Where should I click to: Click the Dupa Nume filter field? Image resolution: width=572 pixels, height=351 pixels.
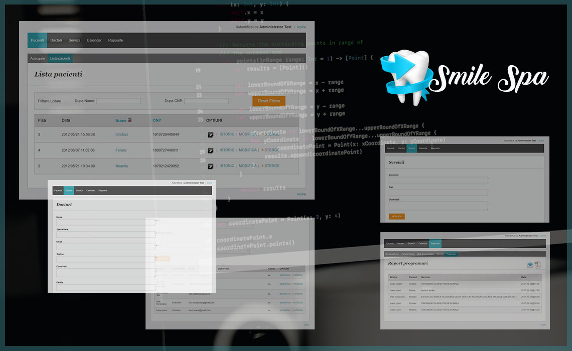pyautogui.click(x=118, y=101)
